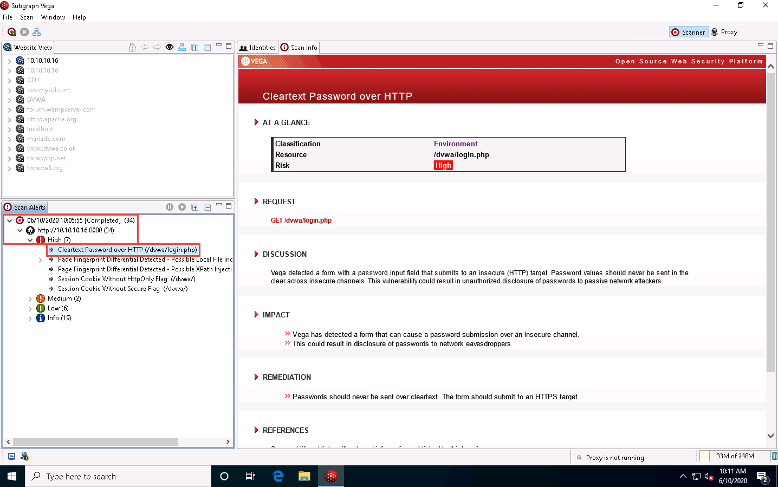Viewport: 778px width, 487px height.
Task: Click the console monitor icon in status bar
Action: [11, 456]
